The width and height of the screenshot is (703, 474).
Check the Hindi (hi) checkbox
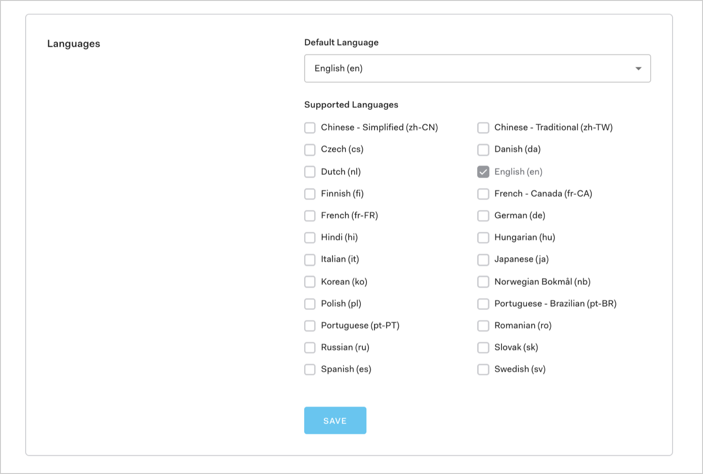click(310, 237)
